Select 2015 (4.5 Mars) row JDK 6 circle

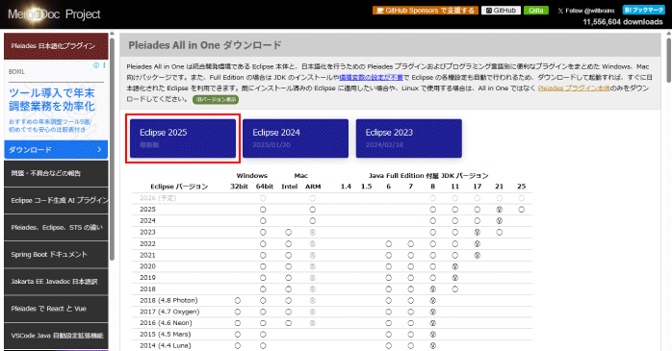[388, 335]
